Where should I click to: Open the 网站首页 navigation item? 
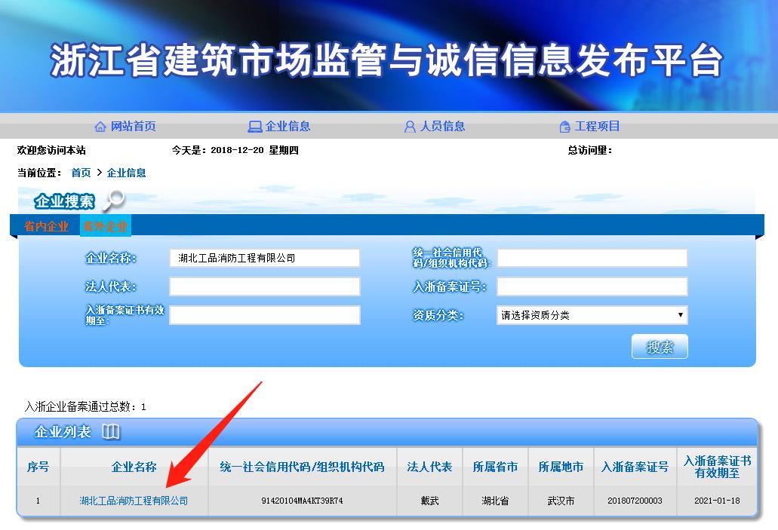point(133,127)
